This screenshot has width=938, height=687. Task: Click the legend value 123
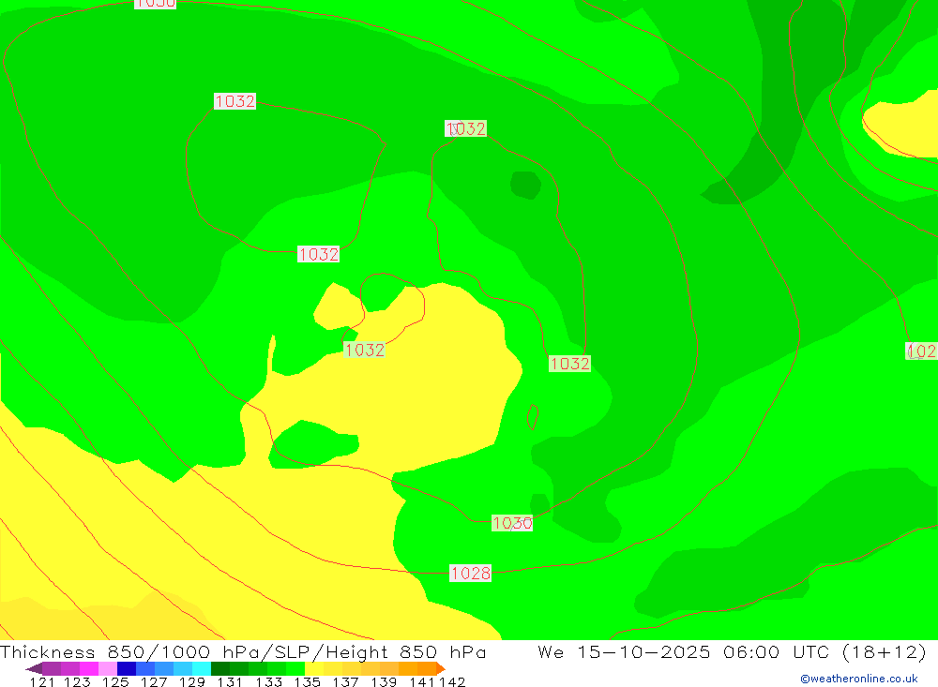[x=77, y=681]
